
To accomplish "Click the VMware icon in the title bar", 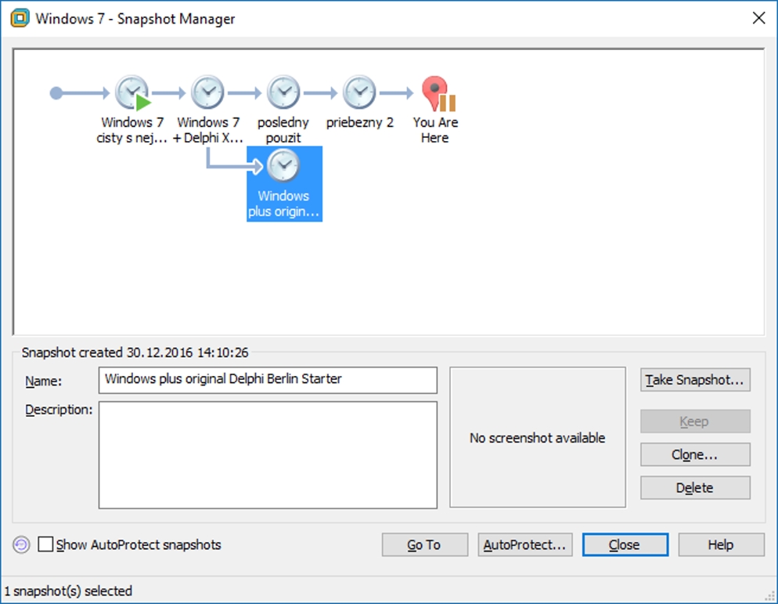I will (x=20, y=18).
